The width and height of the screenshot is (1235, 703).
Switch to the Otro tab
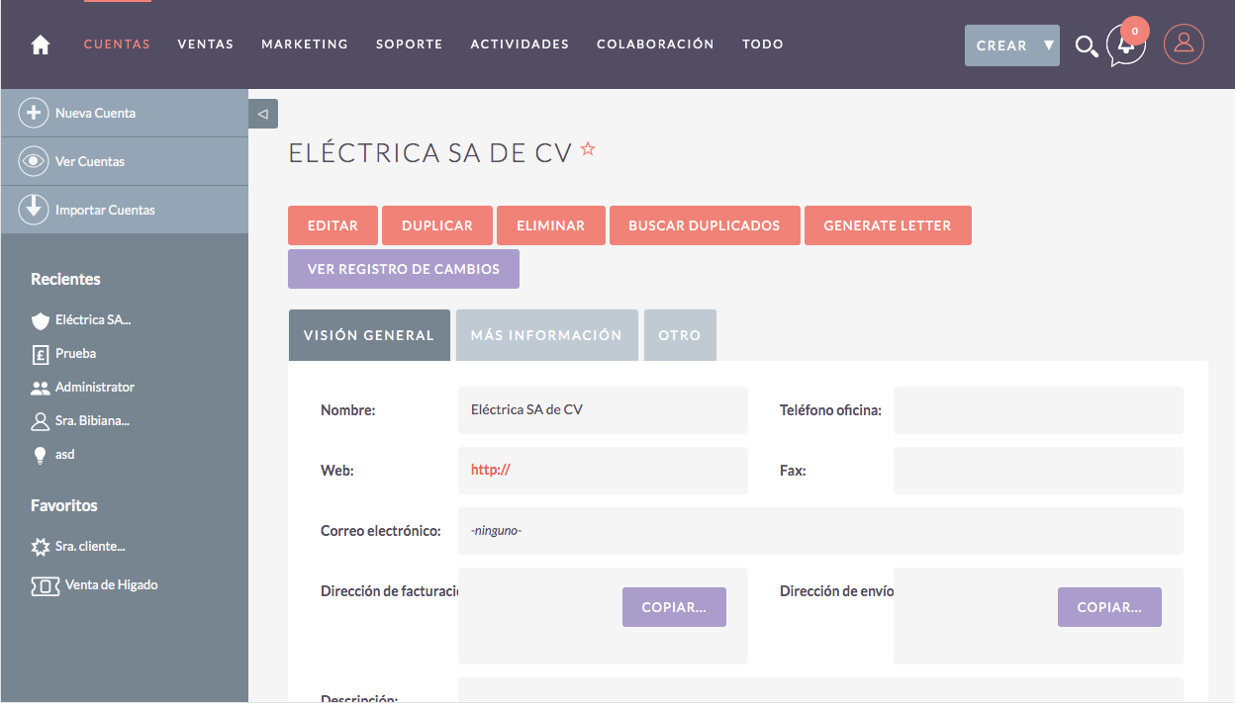click(x=679, y=335)
